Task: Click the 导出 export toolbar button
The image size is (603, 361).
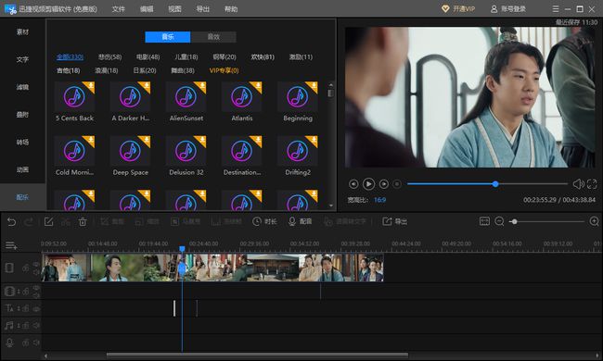Action: (x=394, y=222)
